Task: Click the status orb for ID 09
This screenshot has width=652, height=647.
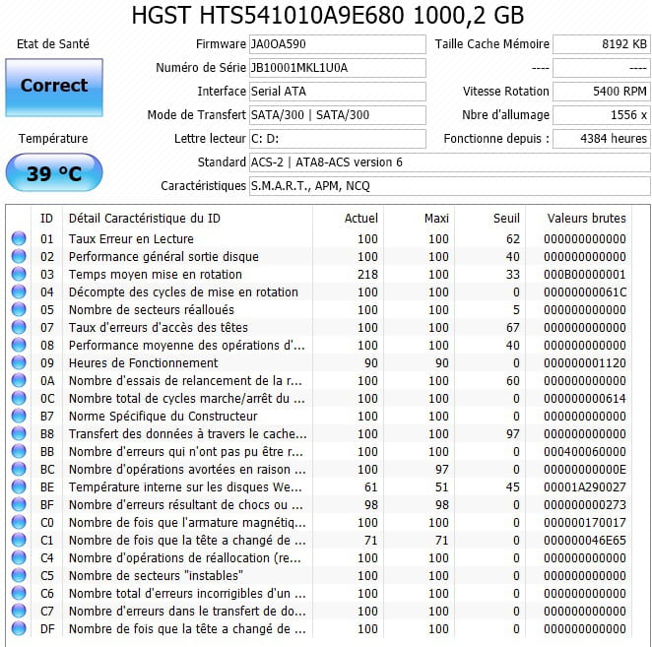Action: (19, 363)
